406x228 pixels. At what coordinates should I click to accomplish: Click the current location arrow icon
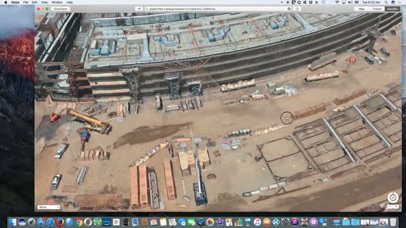coord(139,9)
